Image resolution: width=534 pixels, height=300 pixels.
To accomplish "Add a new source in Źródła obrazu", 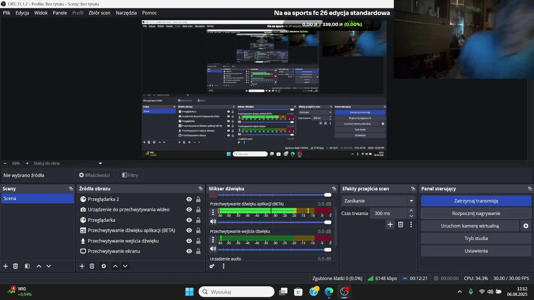I will coord(82,266).
